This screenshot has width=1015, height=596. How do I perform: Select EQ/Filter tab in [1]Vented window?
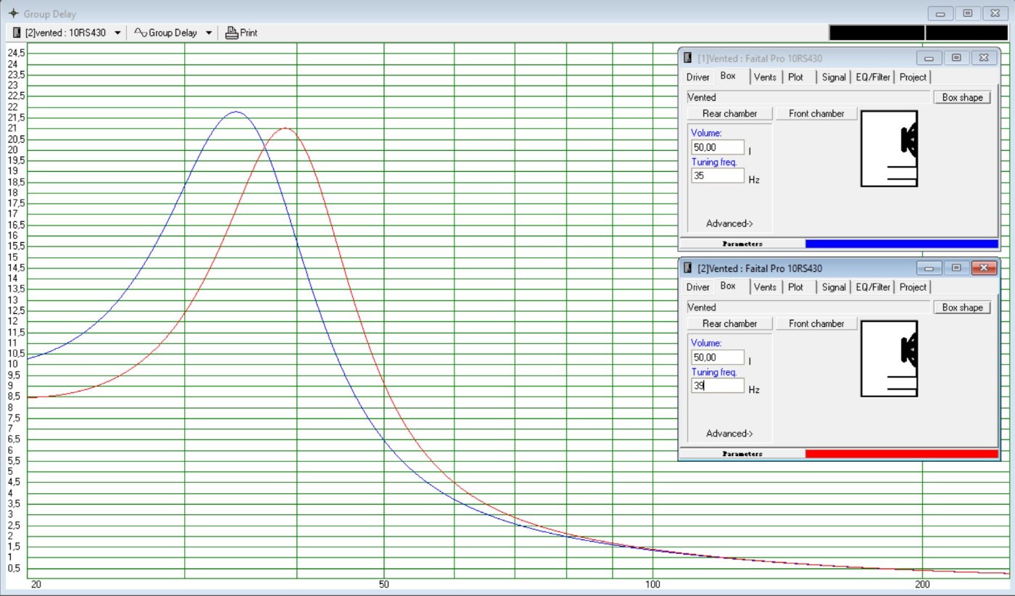tap(873, 77)
